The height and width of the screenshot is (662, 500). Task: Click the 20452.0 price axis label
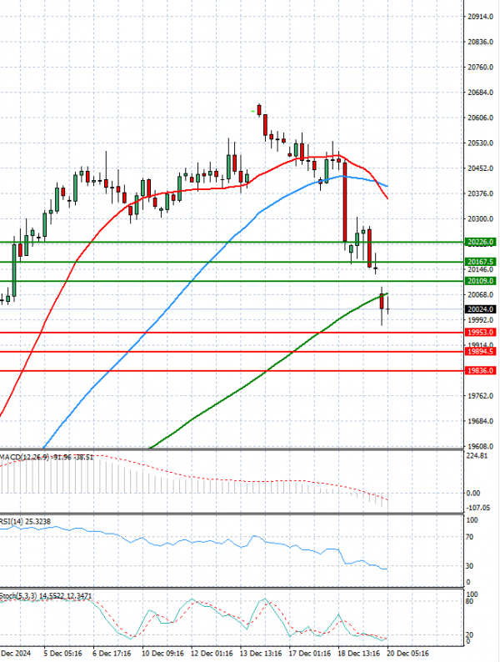point(480,168)
